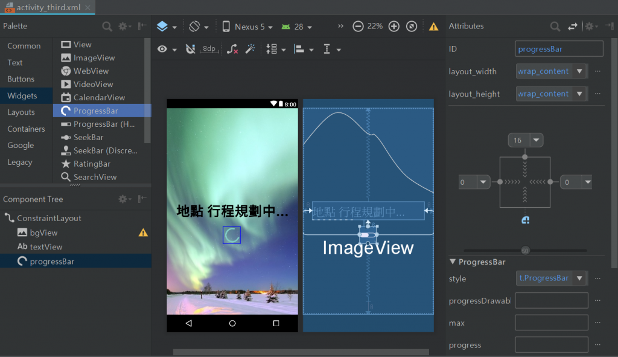Hide the Palette panel
Viewport: 618px width, 357px height.
142,26
